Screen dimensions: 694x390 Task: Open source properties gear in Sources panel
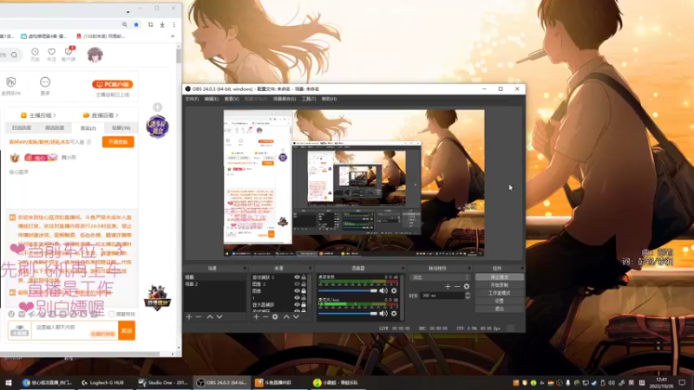coord(275,317)
